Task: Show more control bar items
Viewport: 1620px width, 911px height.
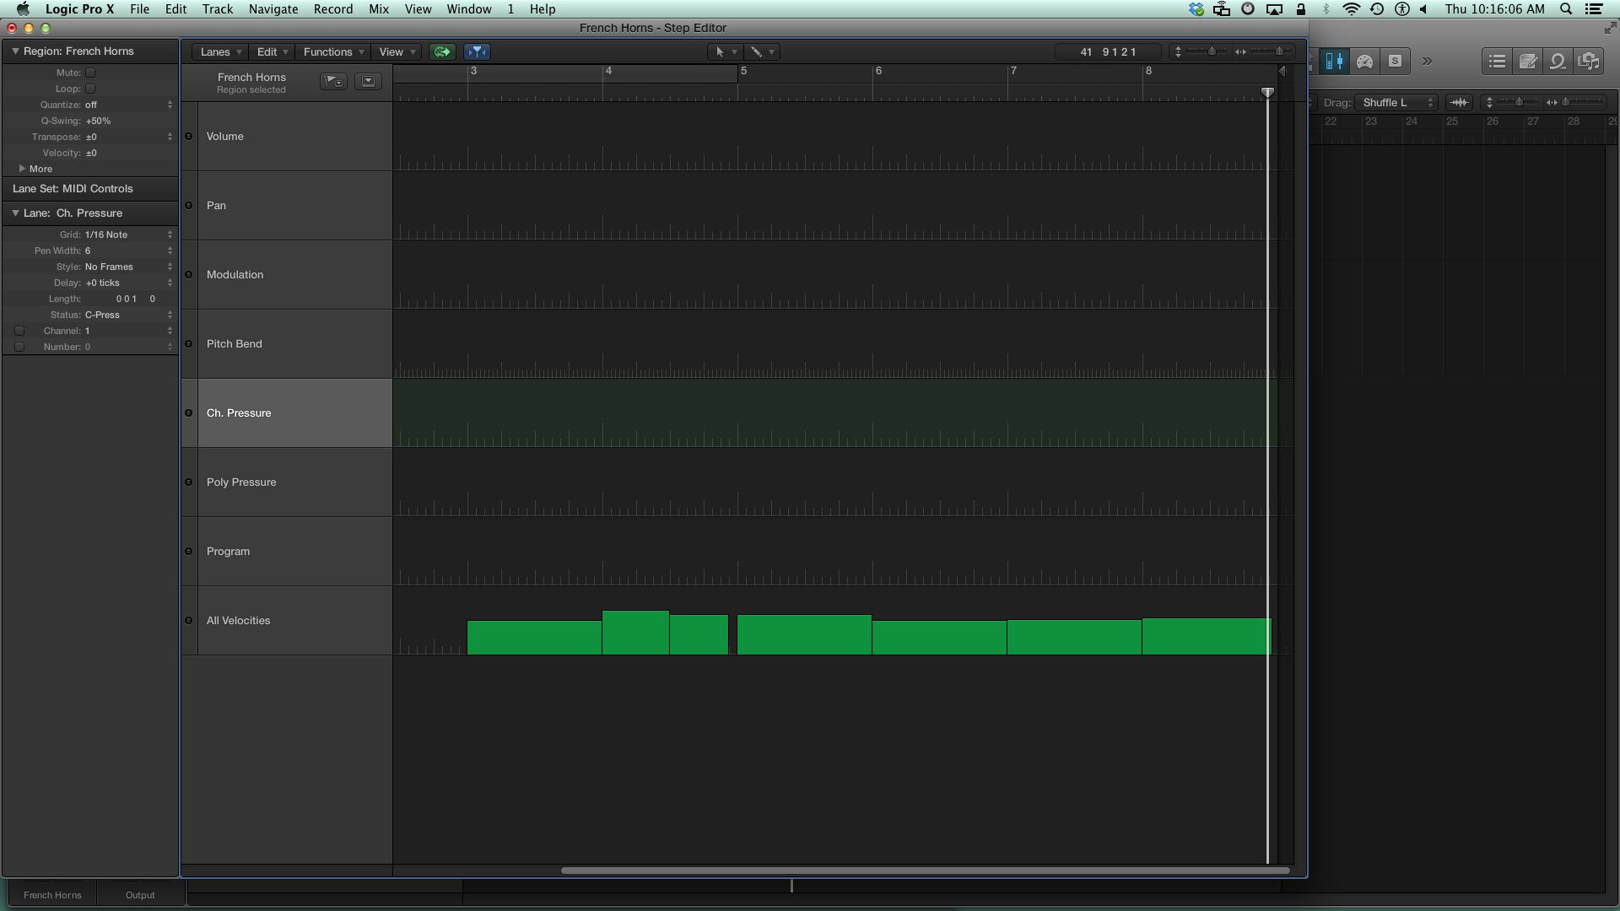Action: pyautogui.click(x=1428, y=61)
